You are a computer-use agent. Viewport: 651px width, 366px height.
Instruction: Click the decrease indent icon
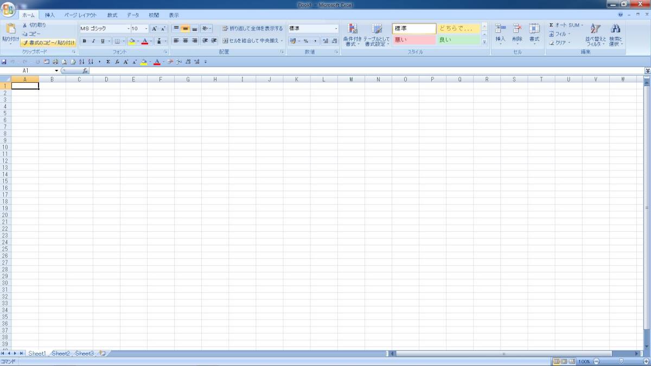[205, 41]
